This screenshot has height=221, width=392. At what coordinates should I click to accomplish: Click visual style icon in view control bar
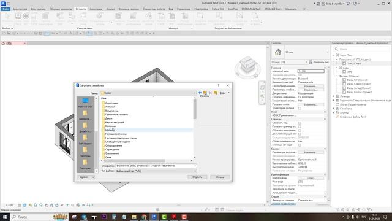24,205
